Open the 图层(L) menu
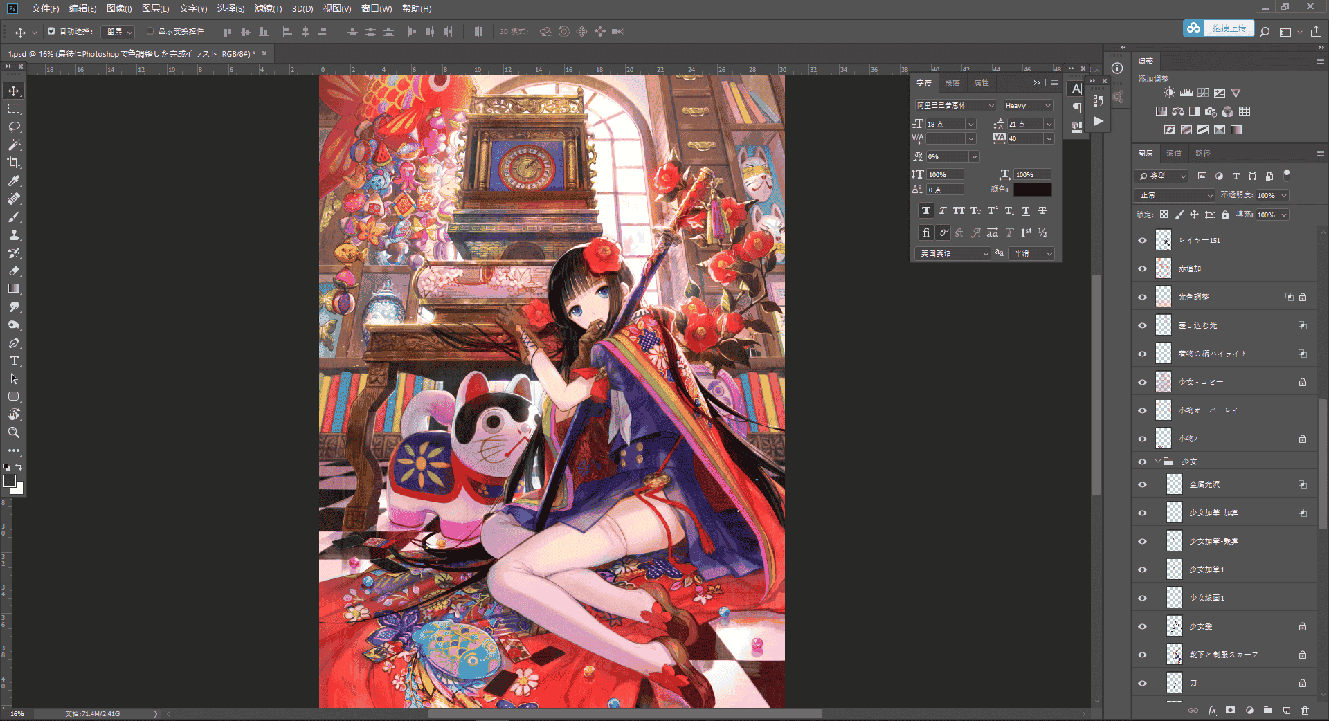This screenshot has height=721, width=1329. coord(155,8)
